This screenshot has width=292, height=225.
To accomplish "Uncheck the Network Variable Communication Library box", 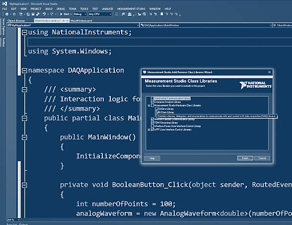I will pyautogui.click(x=152, y=119).
